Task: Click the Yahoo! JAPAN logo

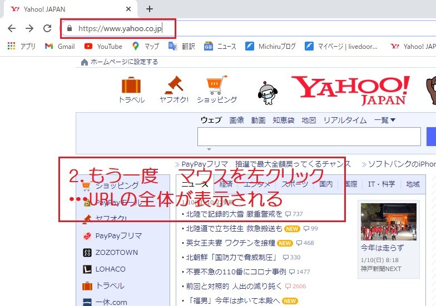Action: [x=350, y=91]
